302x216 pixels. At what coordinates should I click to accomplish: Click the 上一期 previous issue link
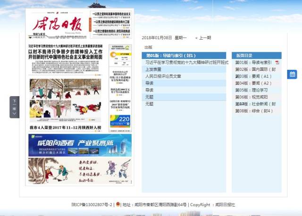(203, 38)
